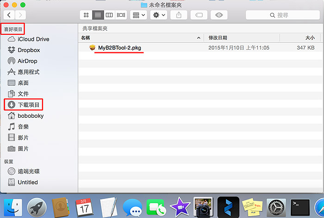Viewport: 324px width, 218px height.
Task: Open Finder from the Dock
Action: click(x=13, y=208)
